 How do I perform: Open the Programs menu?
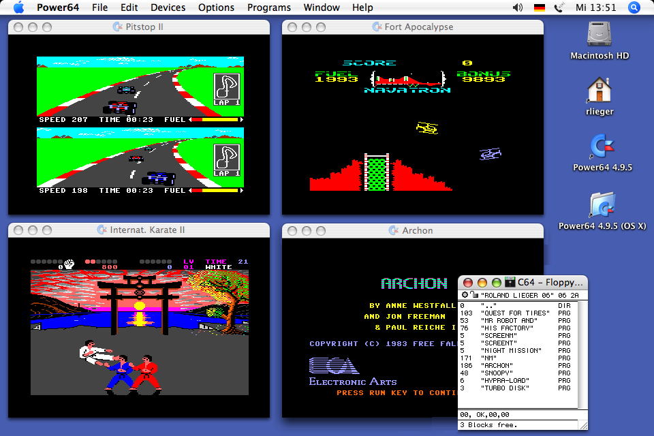tap(269, 7)
